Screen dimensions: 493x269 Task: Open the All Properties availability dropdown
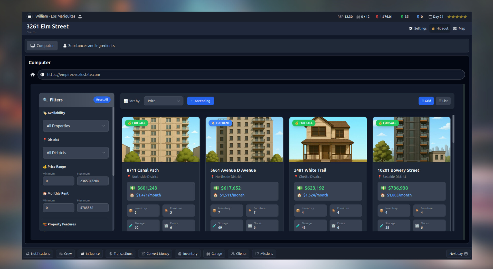[75, 126]
